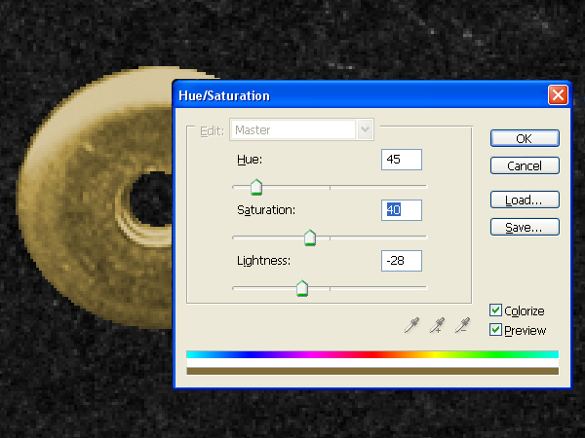Image resolution: width=585 pixels, height=438 pixels.
Task: Click the Saturation: label
Action: pos(266,210)
